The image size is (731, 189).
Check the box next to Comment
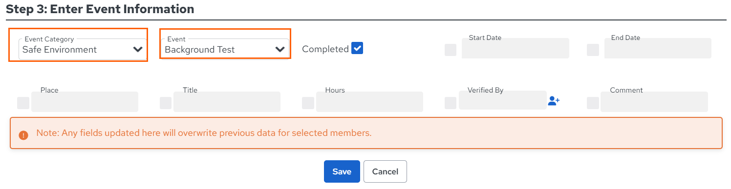(x=593, y=103)
